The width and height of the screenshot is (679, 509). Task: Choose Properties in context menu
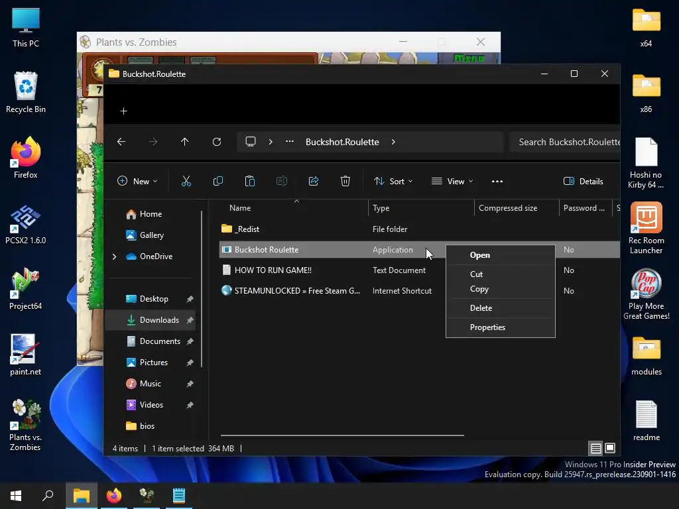pos(501,327)
